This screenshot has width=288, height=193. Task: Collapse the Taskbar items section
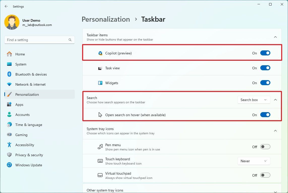pyautogui.click(x=275, y=37)
